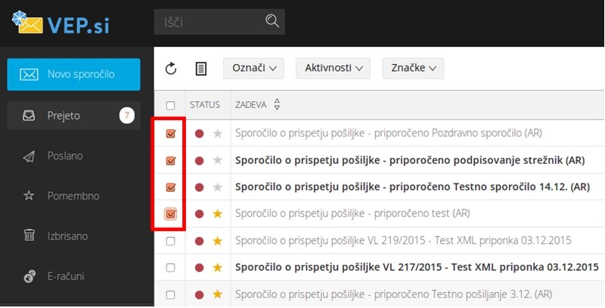Open the Označi dropdown
The image size is (605, 308).
(253, 69)
